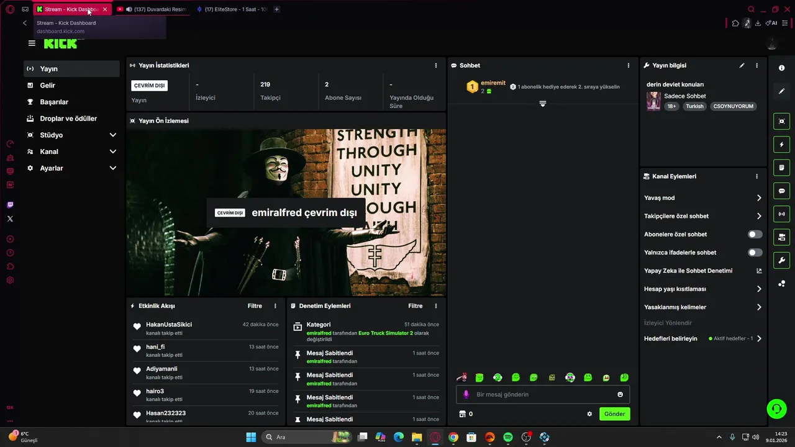Viewport: 795px width, 447px height.
Task: Edit stream info with pencil icon in Yayın bilgisi
Action: pyautogui.click(x=742, y=65)
